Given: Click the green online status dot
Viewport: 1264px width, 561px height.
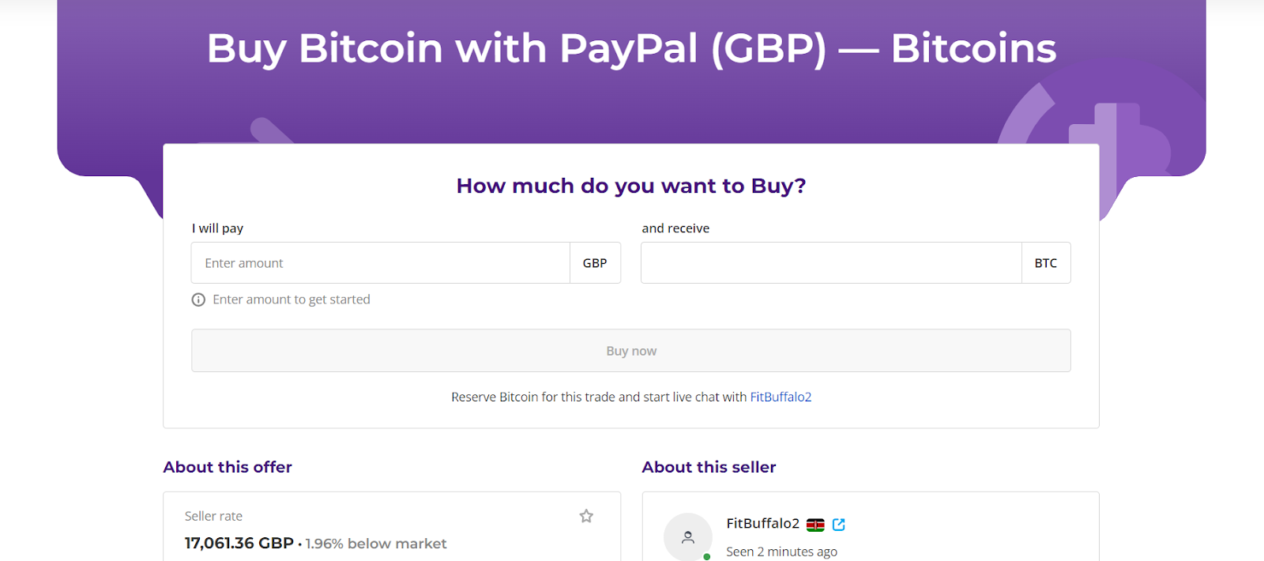Looking at the screenshot, I should [x=707, y=556].
